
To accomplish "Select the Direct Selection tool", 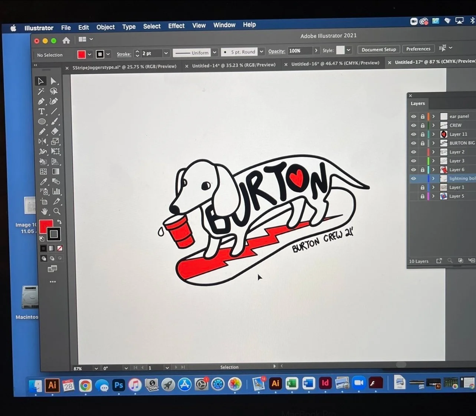I will 54,81.
